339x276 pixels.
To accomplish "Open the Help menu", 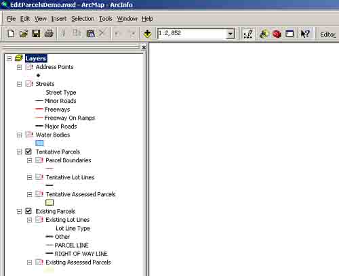I will (x=148, y=19).
